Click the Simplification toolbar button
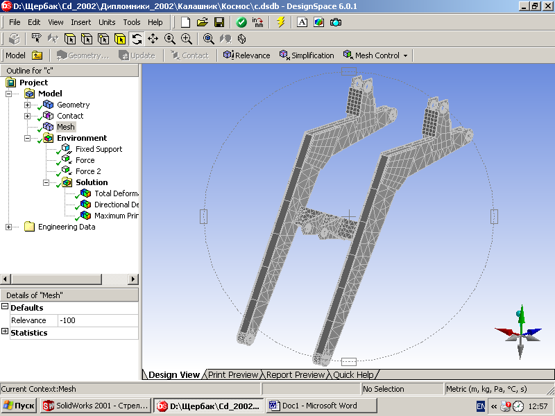Screen dimensions: 555x416 [x=307, y=55]
